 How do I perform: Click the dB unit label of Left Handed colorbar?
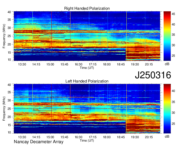(x=167, y=136)
